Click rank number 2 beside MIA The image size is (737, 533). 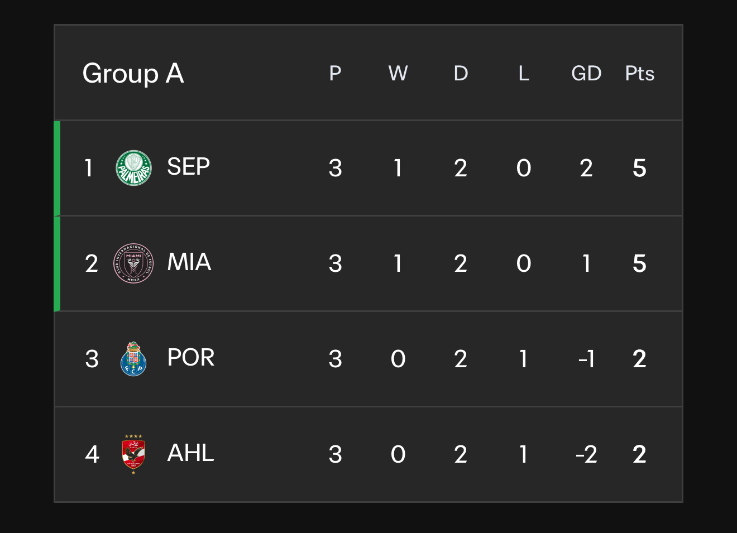pos(92,263)
